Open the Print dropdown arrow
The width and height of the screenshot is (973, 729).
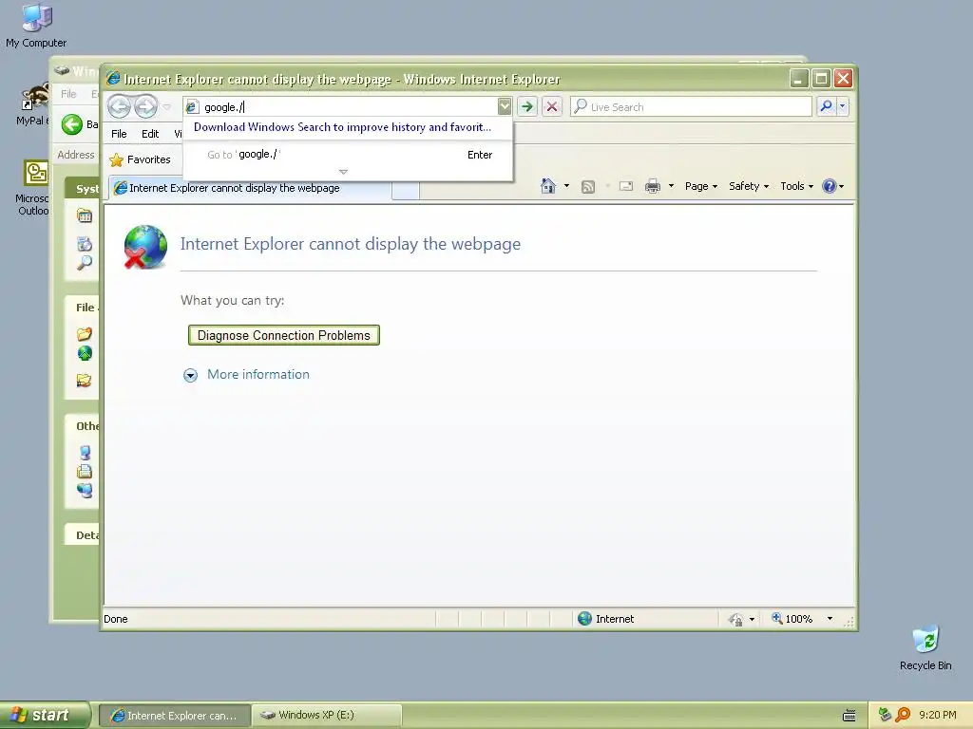point(671,186)
